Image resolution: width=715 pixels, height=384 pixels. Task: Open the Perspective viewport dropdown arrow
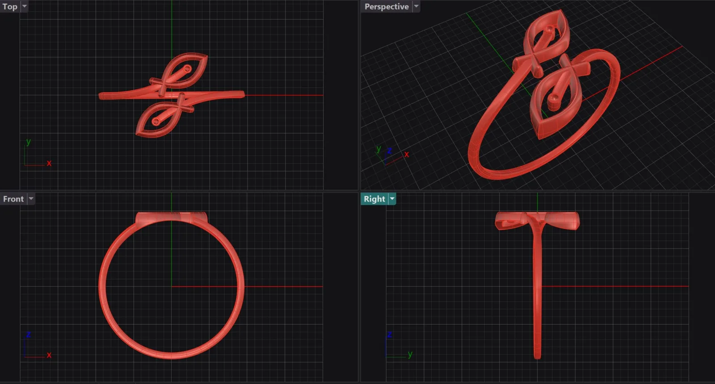416,7
